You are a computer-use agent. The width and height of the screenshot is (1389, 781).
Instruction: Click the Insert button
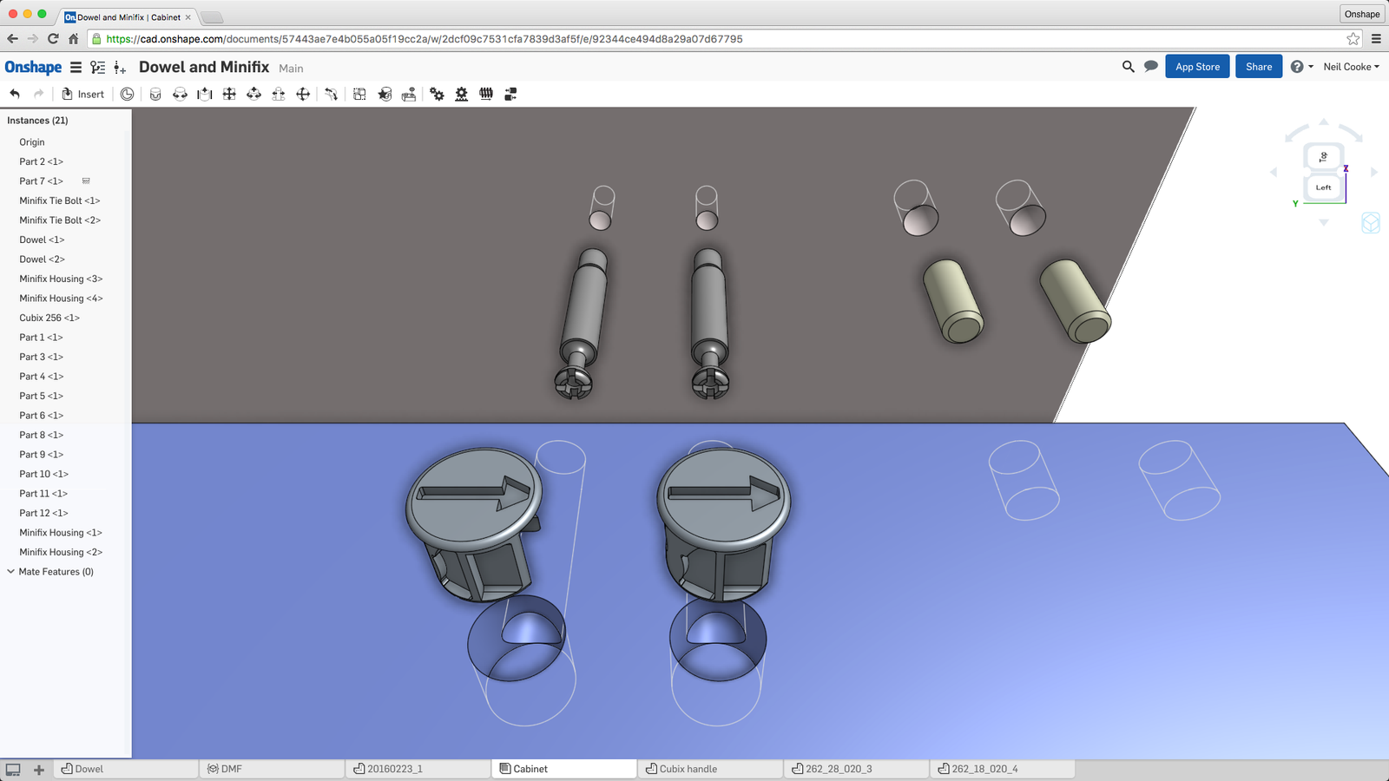point(82,94)
